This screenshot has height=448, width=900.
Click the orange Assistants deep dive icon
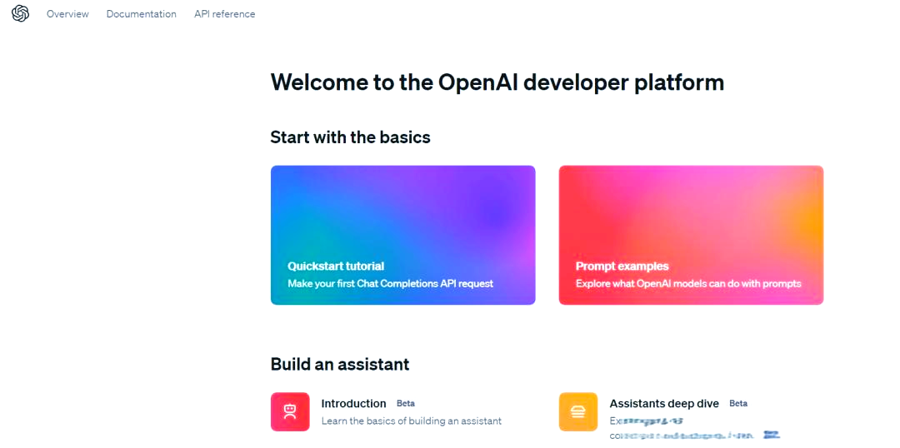pos(578,411)
